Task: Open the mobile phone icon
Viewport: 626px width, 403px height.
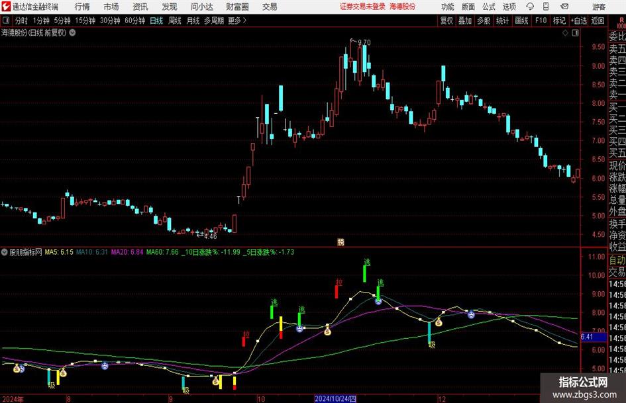Action: [546, 7]
